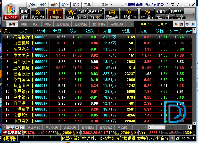Click 排名 ranking button

(x=82, y=17)
